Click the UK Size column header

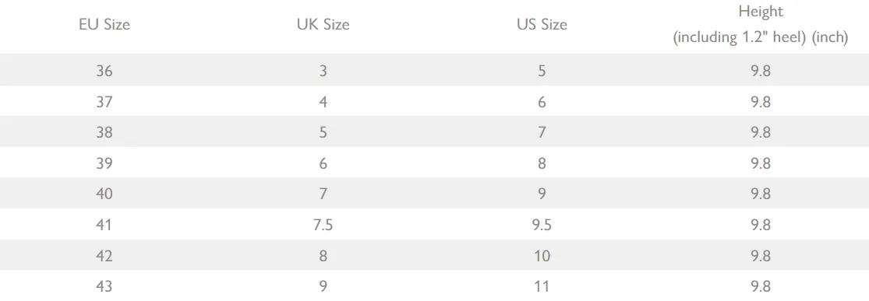click(x=323, y=25)
